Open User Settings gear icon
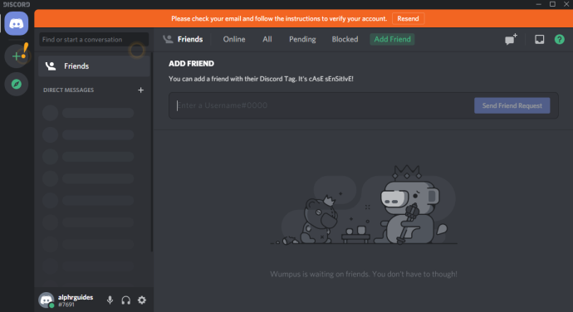This screenshot has height=312, width=573. (142, 300)
